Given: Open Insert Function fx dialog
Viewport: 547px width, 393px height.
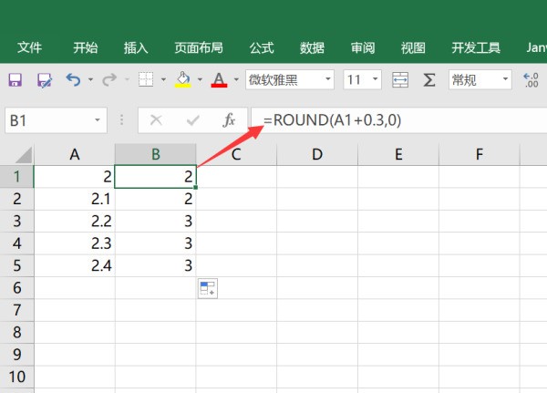Looking at the screenshot, I should pos(229,120).
